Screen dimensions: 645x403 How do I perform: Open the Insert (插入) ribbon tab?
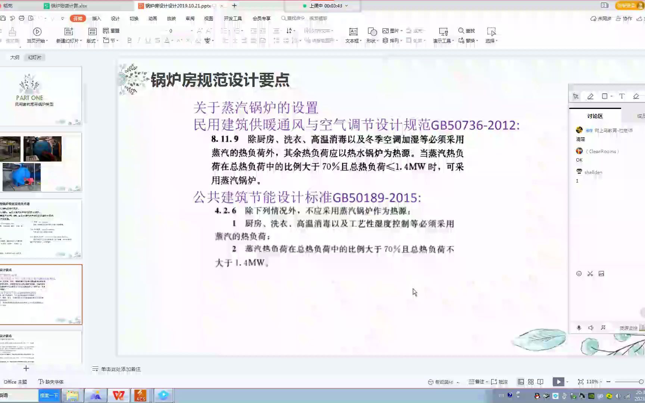(x=97, y=18)
